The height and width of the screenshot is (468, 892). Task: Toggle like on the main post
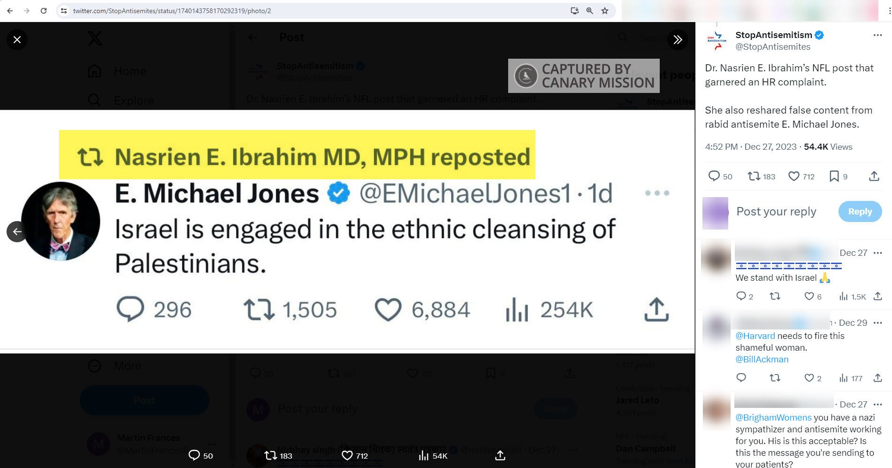pos(794,176)
